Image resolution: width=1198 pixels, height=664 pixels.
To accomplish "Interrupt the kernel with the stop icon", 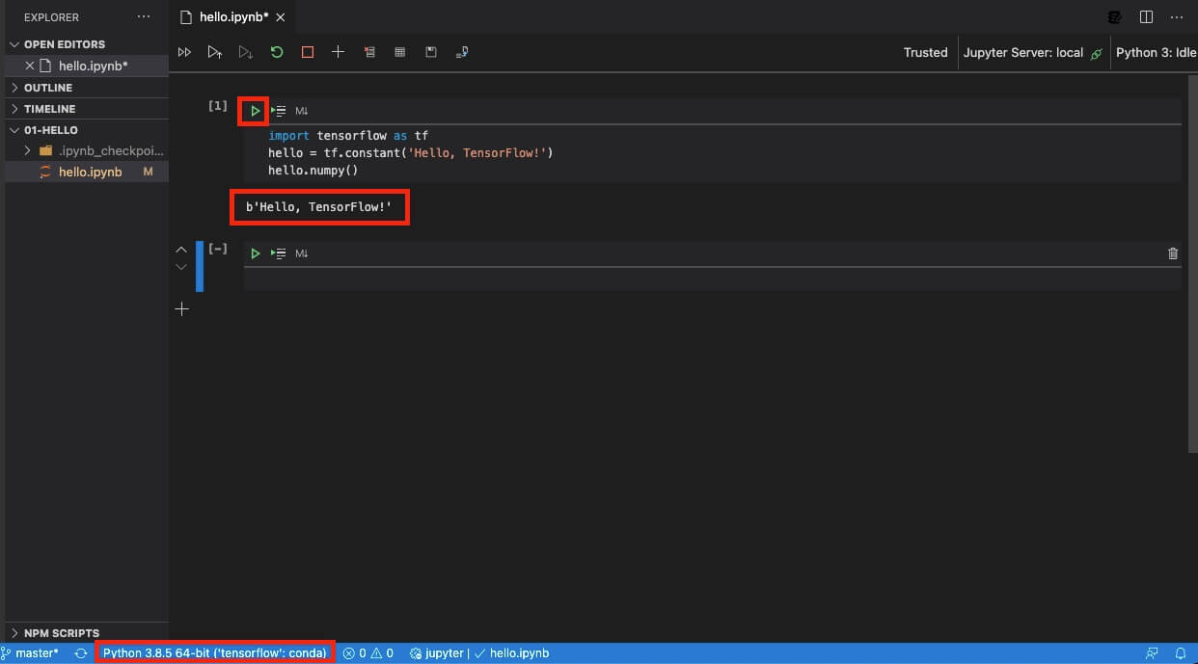I will [308, 52].
